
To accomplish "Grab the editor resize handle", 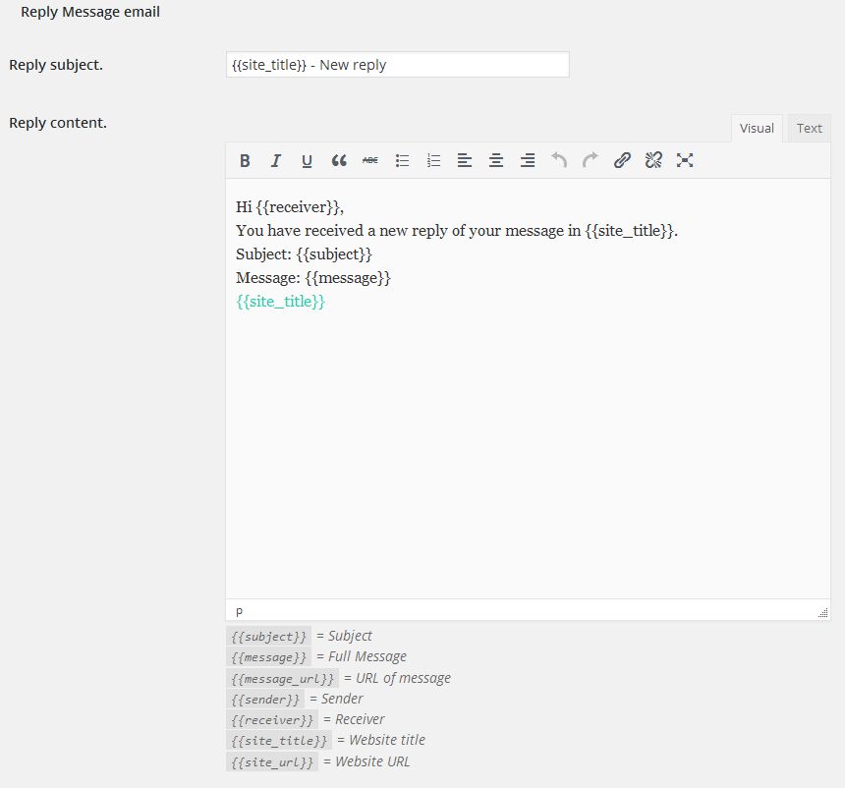I will tap(822, 612).
